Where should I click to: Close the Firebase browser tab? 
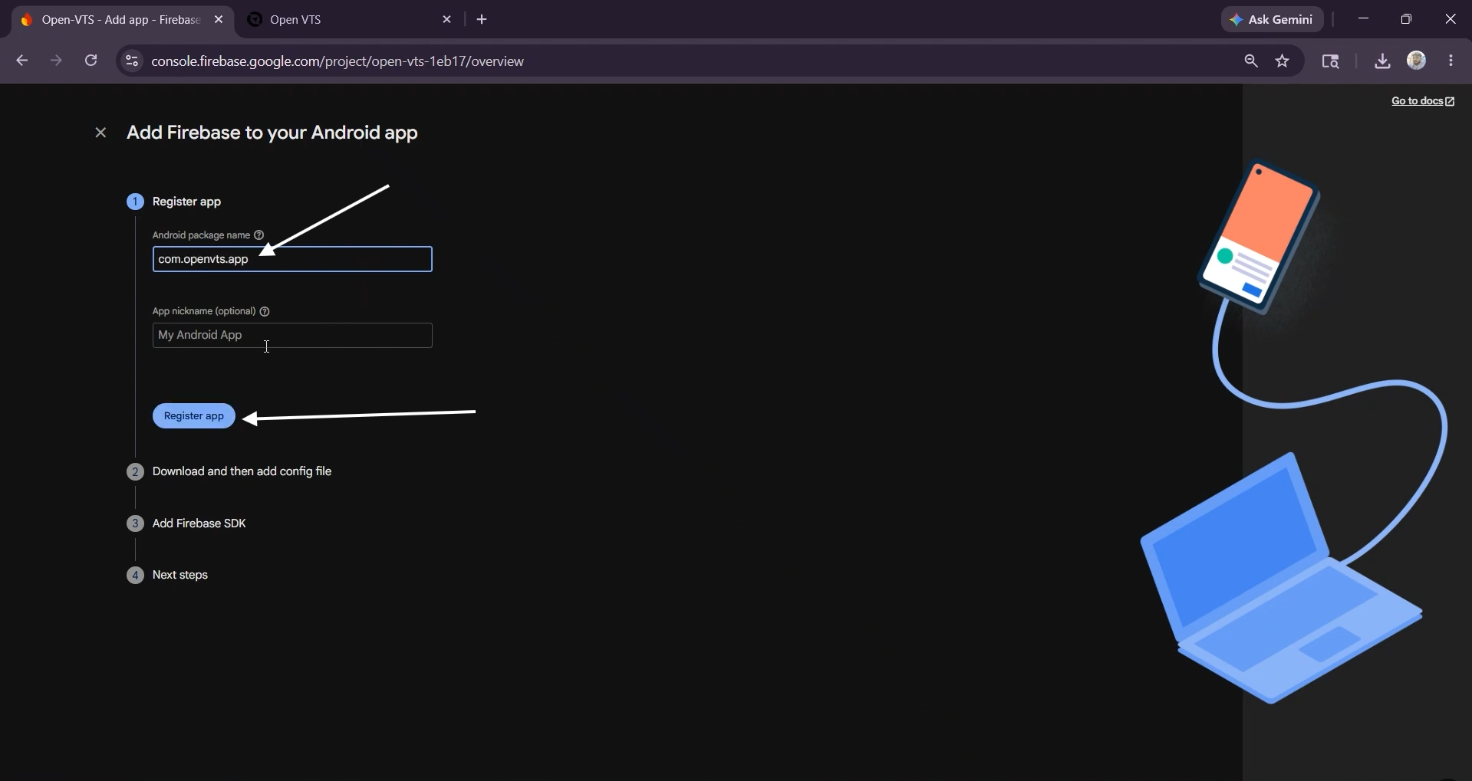click(219, 20)
